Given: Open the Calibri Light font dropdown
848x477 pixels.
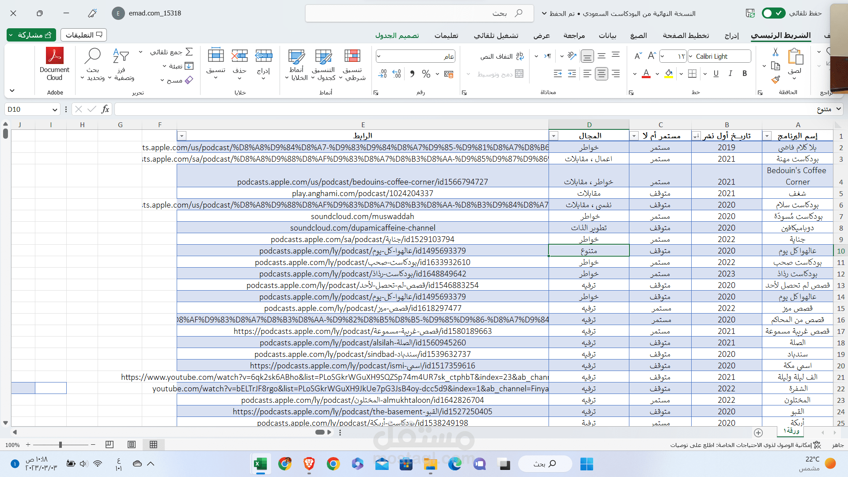Looking at the screenshot, I should 691,57.
